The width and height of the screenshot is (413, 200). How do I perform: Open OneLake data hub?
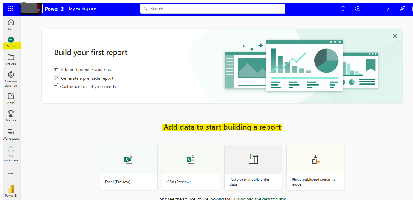pyautogui.click(x=11, y=79)
